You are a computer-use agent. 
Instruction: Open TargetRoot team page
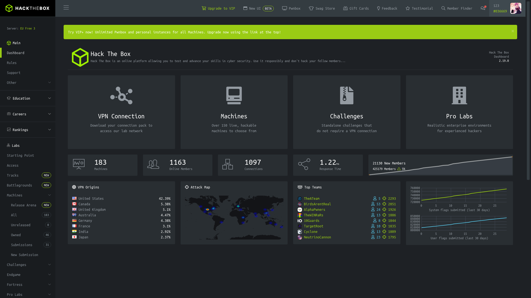coord(313,226)
